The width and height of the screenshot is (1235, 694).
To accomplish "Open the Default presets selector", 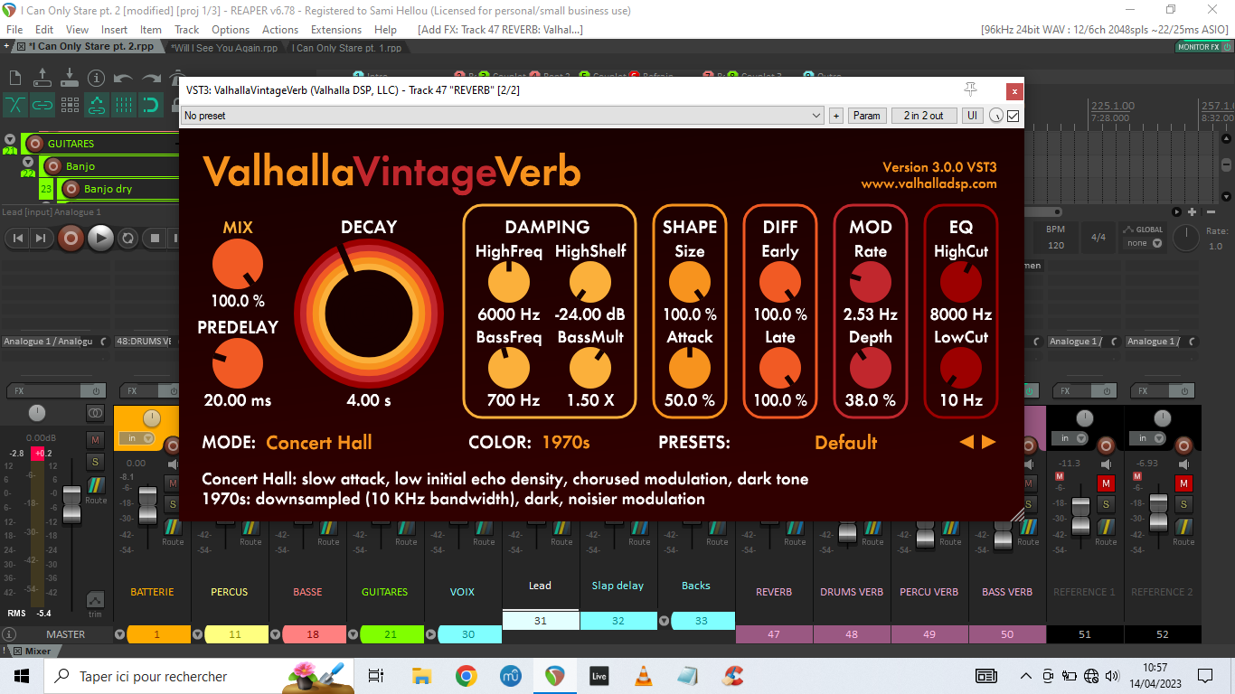I will (846, 443).
